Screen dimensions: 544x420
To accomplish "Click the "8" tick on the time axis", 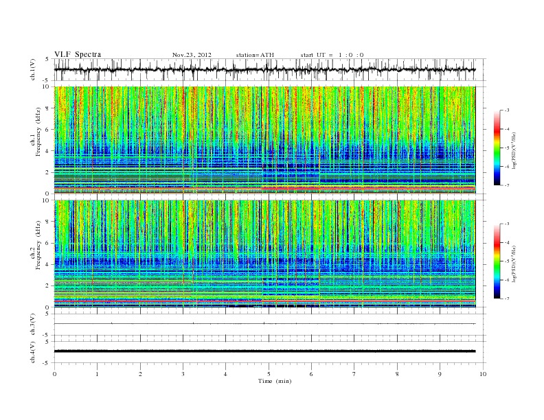I will [x=397, y=374].
